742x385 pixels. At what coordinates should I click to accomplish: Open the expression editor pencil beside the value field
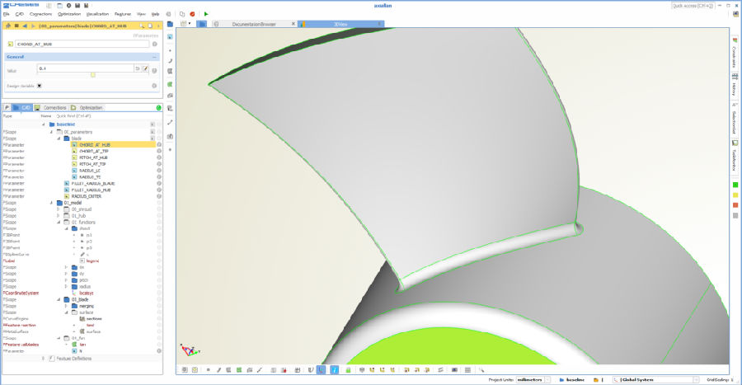(x=146, y=68)
